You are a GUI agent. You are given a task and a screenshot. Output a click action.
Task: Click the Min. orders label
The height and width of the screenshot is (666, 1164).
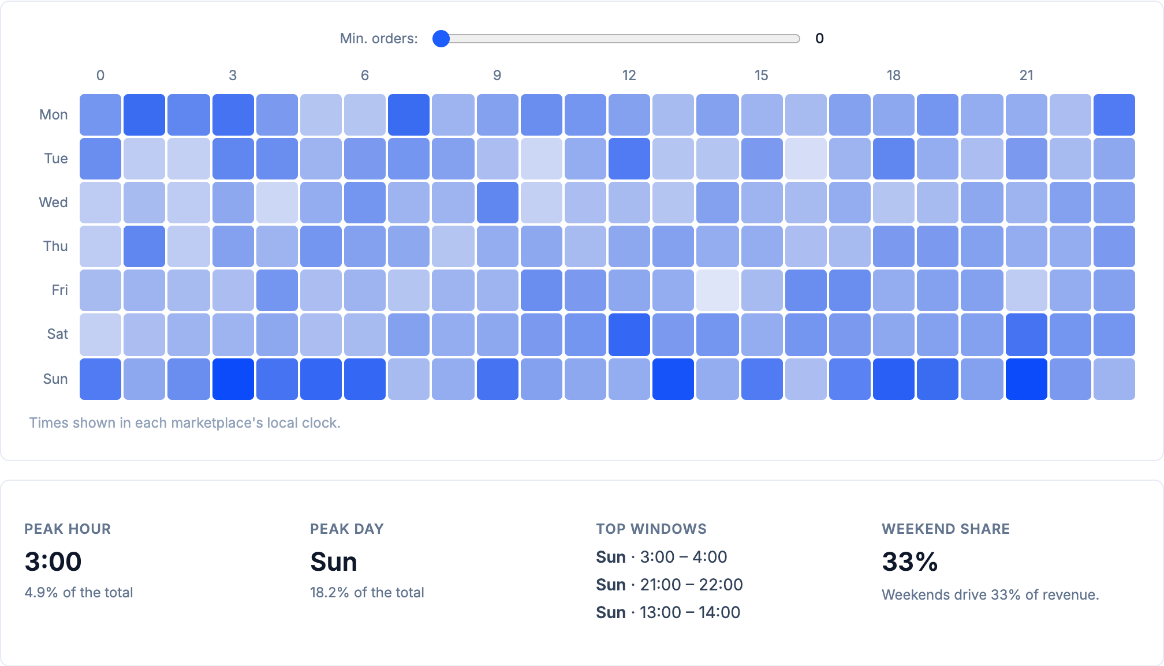[379, 39]
